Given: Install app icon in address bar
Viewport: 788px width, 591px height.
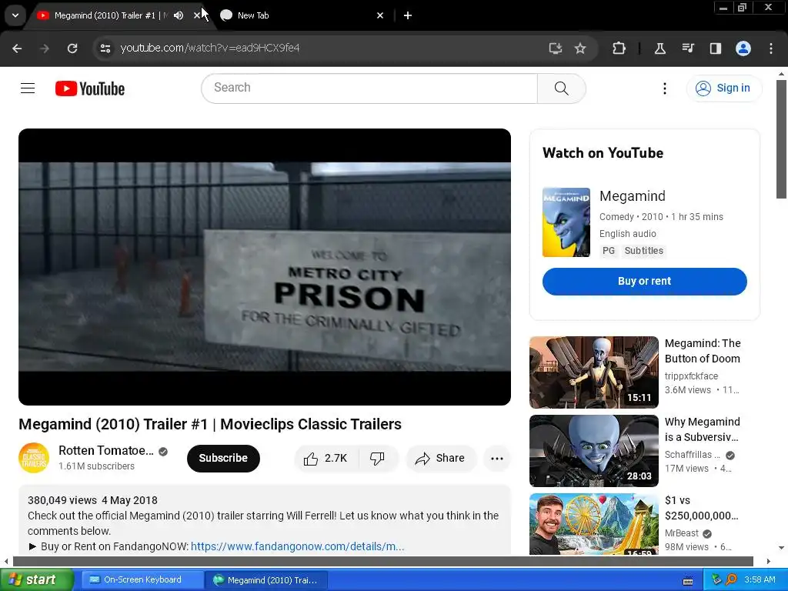Looking at the screenshot, I should point(555,48).
